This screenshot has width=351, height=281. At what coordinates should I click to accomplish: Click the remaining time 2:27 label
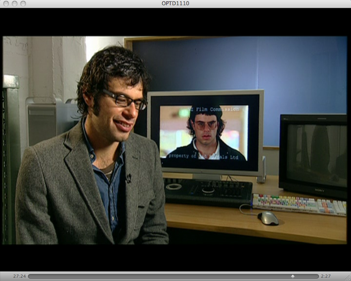(x=326, y=276)
